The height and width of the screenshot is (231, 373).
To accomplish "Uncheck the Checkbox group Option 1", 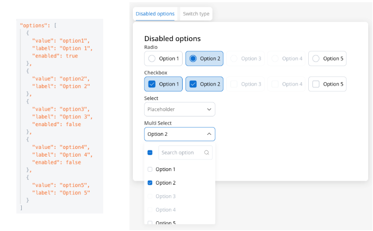I will click(x=163, y=84).
